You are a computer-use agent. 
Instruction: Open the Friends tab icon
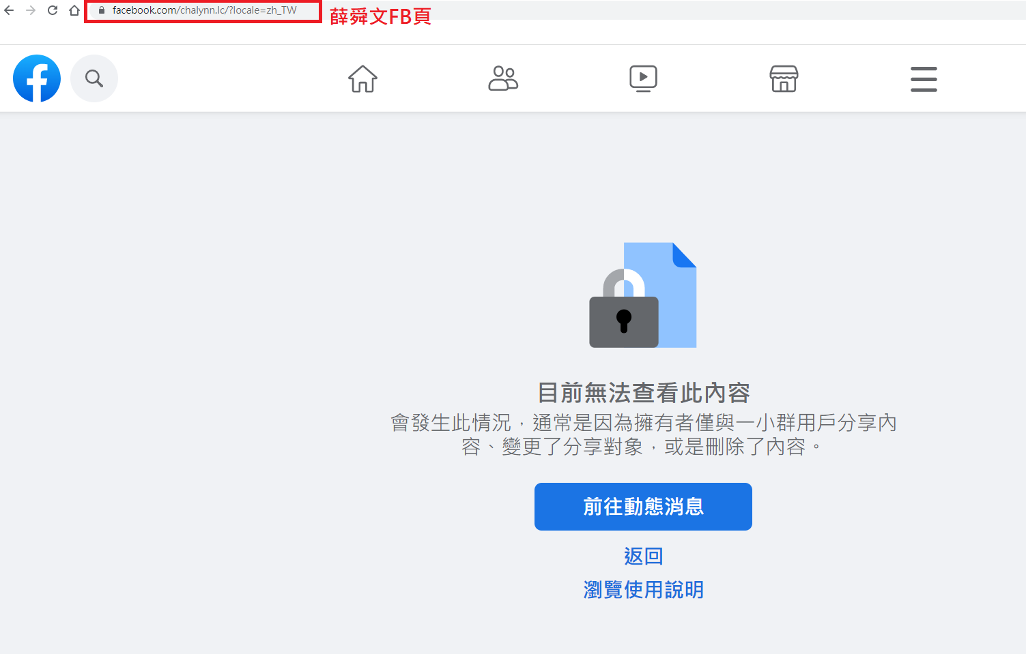click(503, 78)
